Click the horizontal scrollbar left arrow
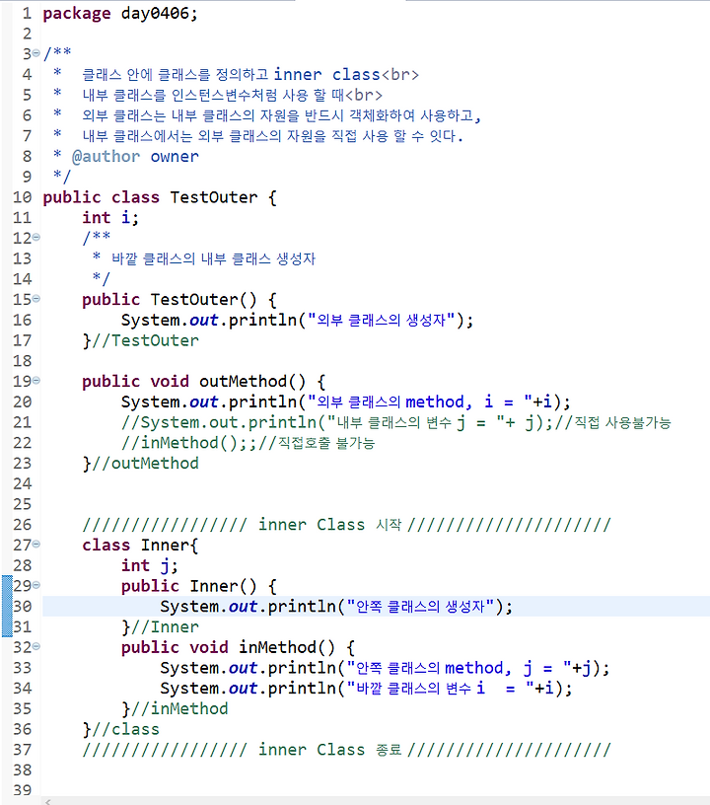This screenshot has height=805, width=710. click(47, 801)
